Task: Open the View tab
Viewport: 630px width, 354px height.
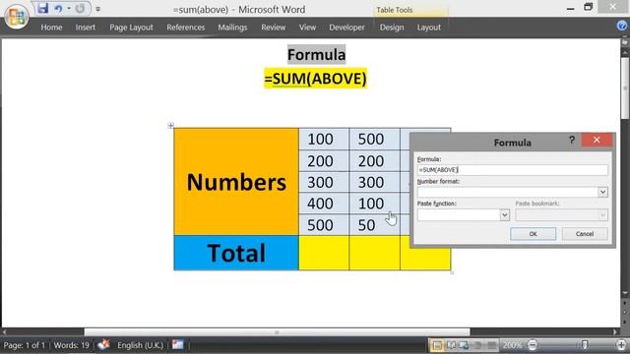Action: (307, 28)
